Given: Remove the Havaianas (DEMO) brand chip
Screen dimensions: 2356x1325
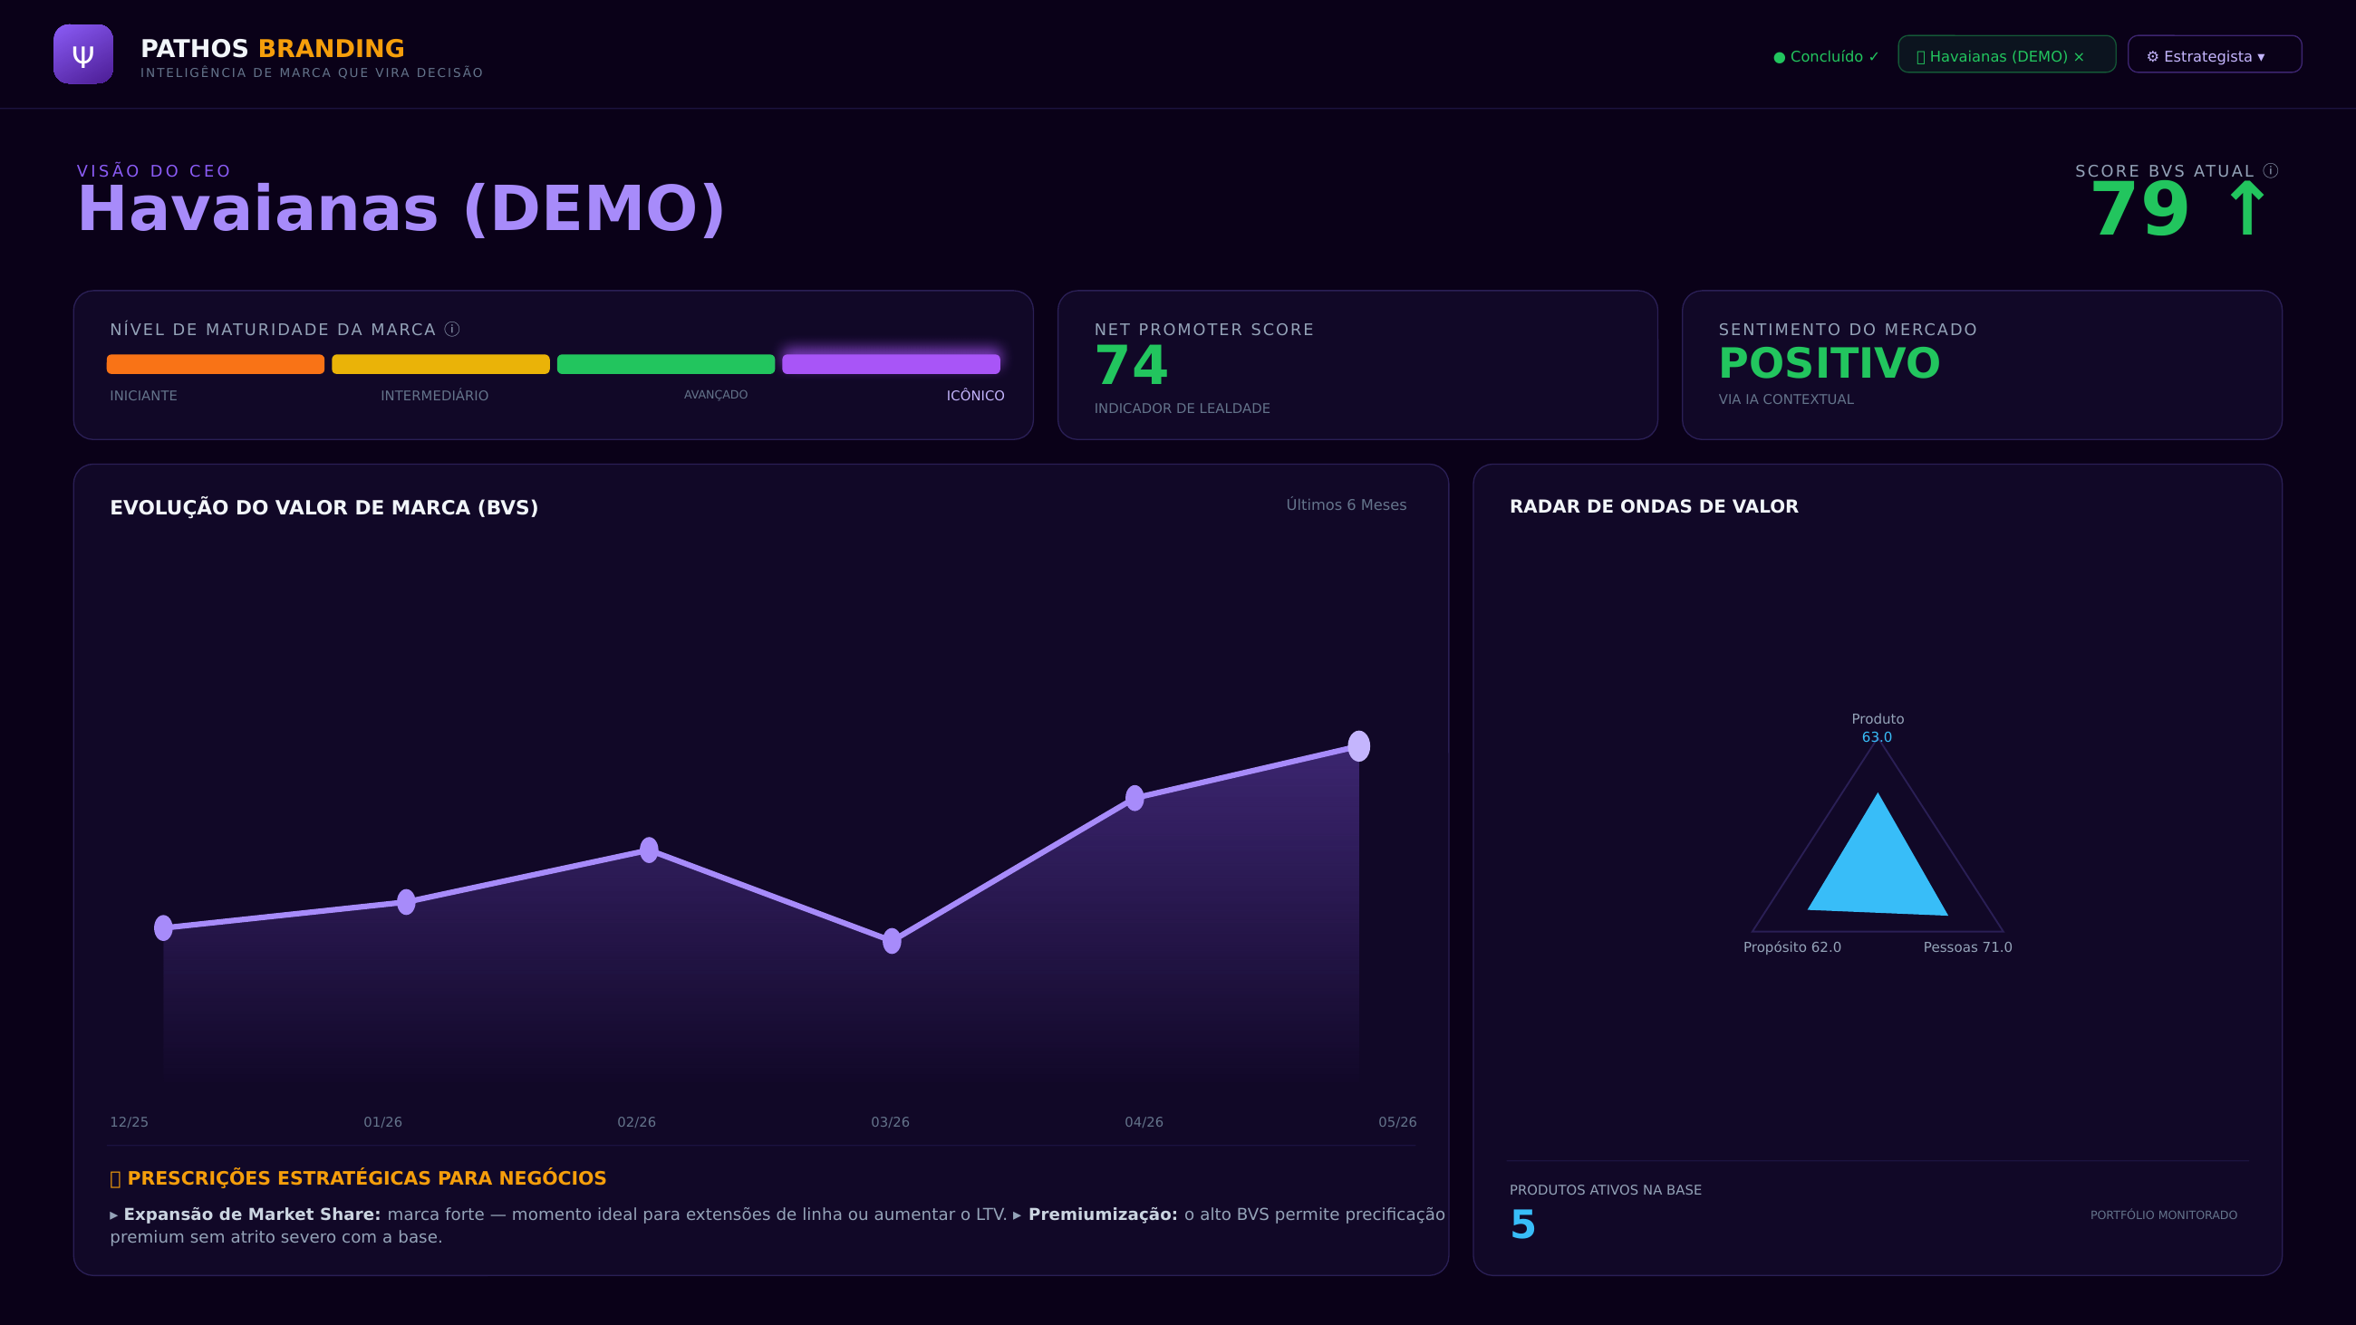Looking at the screenshot, I should (x=2079, y=57).
